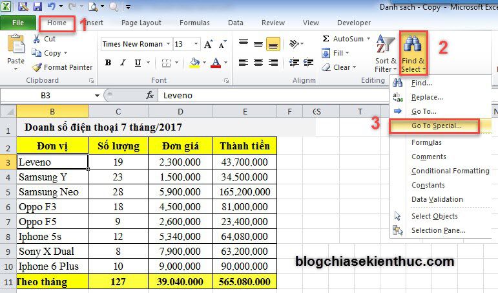Open the font name dropdown arrow

click(x=169, y=44)
